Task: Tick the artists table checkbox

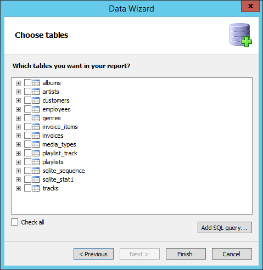Action: [27, 92]
